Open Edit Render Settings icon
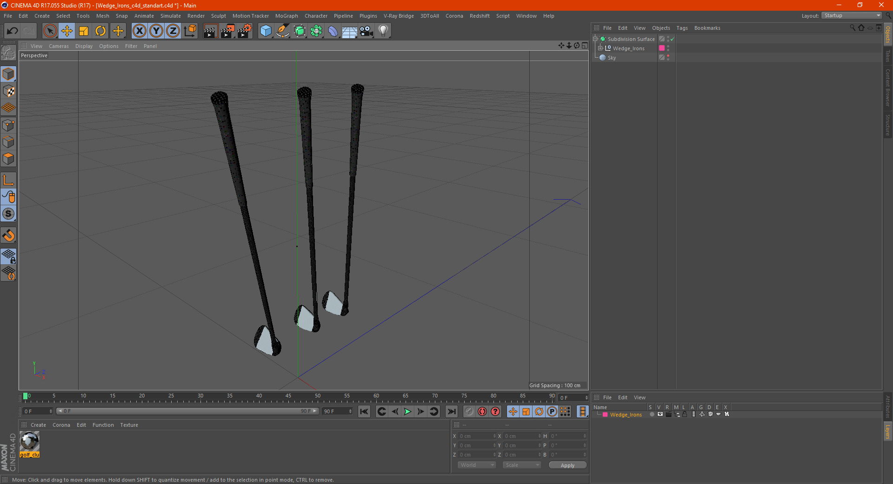The height and width of the screenshot is (484, 893). click(245, 31)
